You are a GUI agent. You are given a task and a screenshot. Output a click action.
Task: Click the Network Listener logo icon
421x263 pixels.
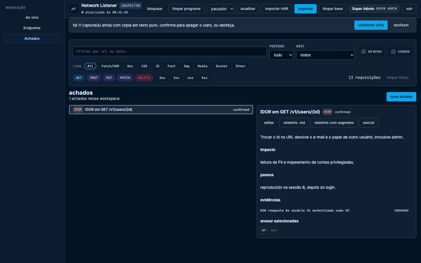click(74, 9)
